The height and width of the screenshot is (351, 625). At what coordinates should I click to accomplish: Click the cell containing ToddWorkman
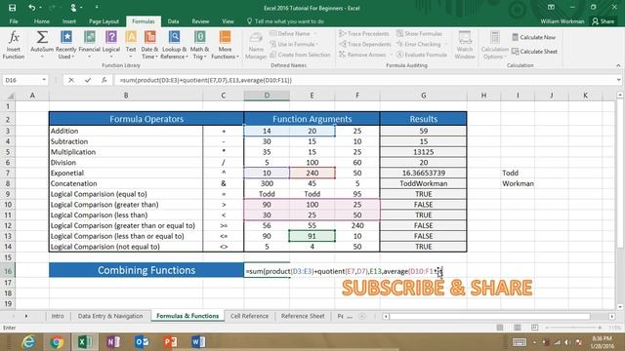click(423, 183)
